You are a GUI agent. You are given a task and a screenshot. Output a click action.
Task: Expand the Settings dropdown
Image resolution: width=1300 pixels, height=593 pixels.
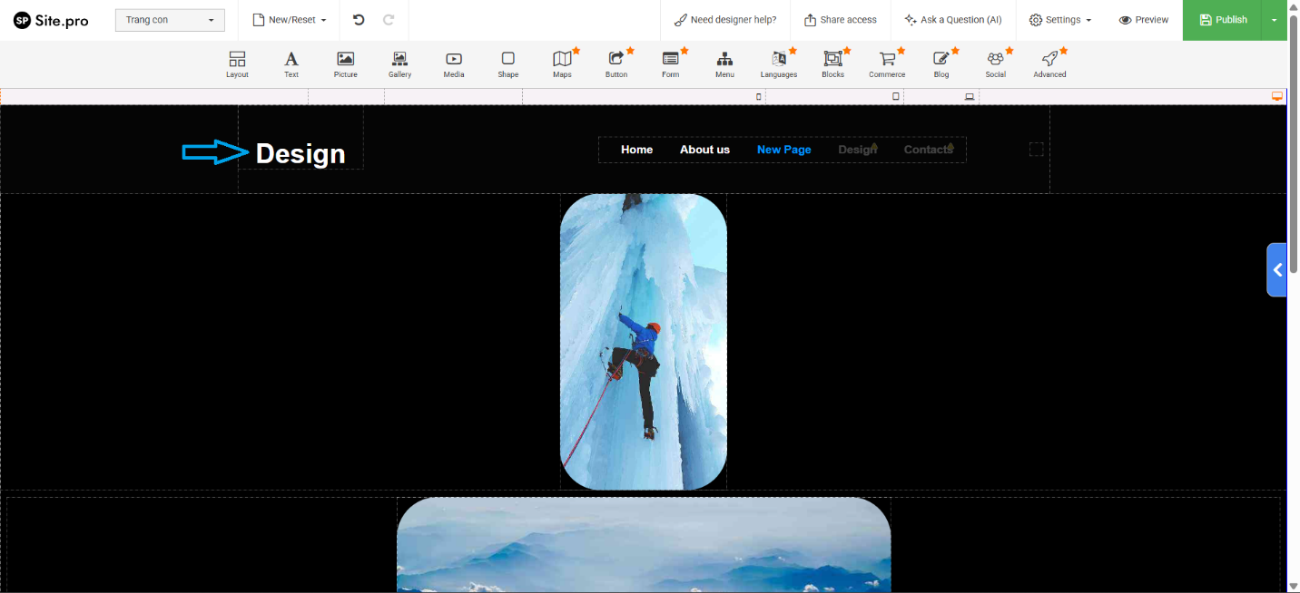click(x=1059, y=20)
